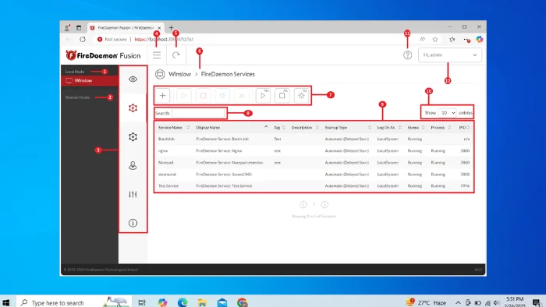Click FireDaemon Service: SteamCMD display name

click(x=224, y=175)
